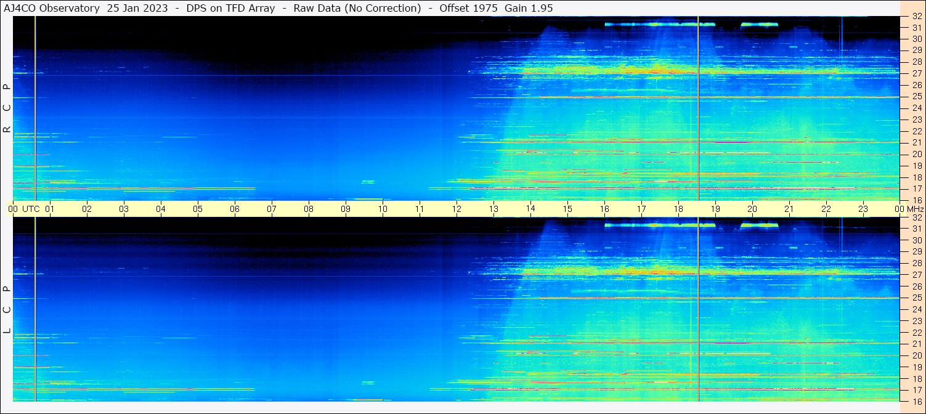
Task: Click hour label "17" on the time axis
Action: click(641, 209)
